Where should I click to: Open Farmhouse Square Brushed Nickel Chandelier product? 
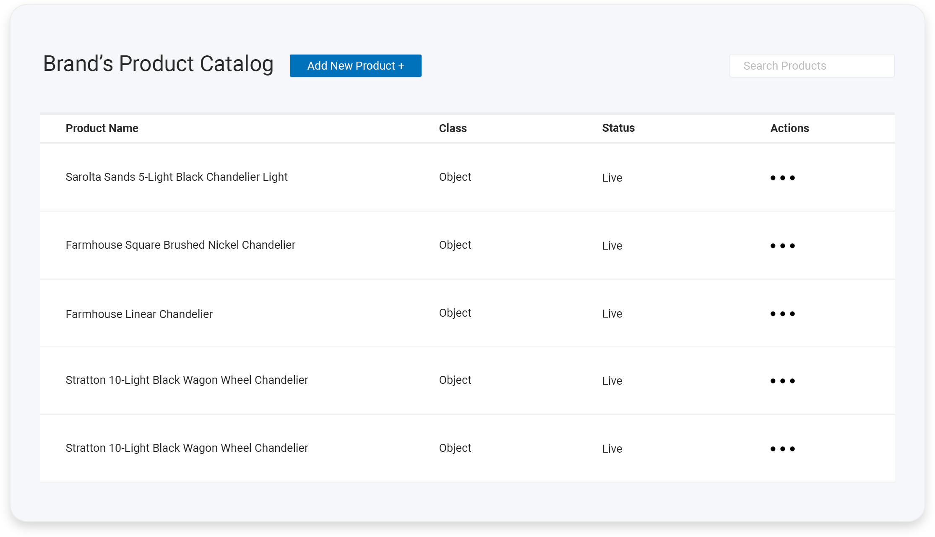pyautogui.click(x=180, y=245)
